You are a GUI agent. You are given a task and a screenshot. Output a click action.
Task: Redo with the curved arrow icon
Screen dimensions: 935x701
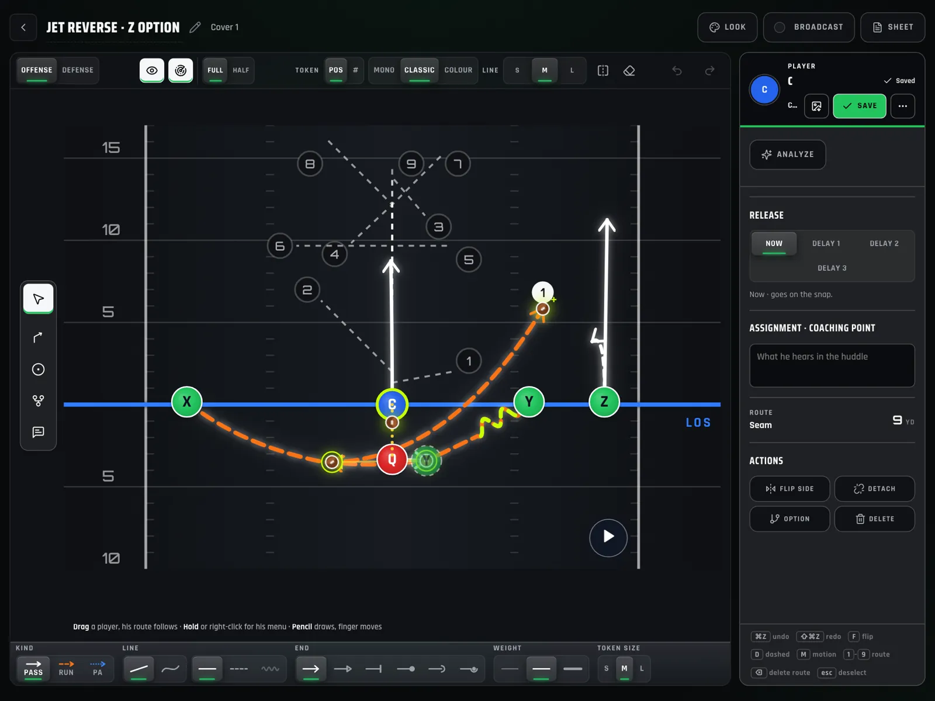pos(709,70)
